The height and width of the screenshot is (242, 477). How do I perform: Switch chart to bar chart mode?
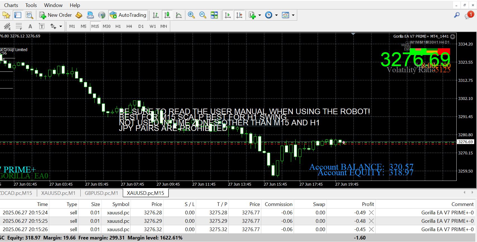pos(156,15)
